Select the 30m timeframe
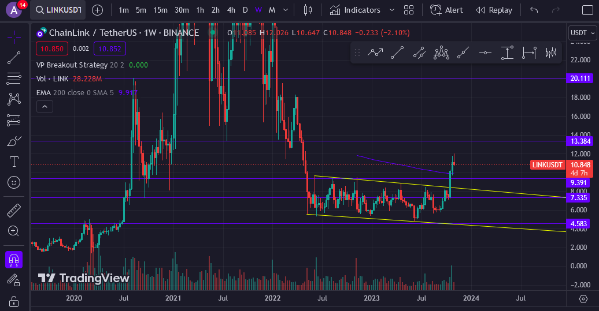The image size is (599, 311). (x=182, y=10)
